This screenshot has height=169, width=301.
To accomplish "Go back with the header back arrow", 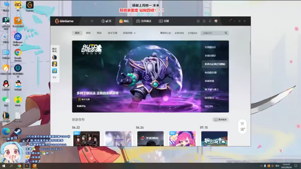I will tap(86, 21).
